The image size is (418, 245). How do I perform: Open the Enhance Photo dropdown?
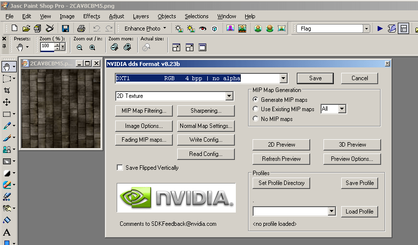145,29
